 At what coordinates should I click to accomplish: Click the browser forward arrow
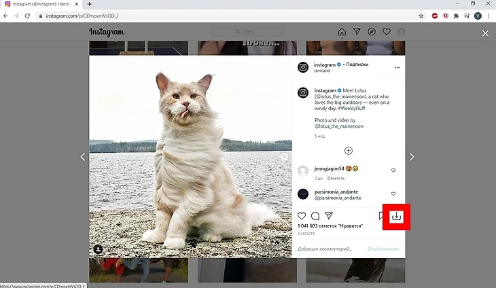[16, 16]
